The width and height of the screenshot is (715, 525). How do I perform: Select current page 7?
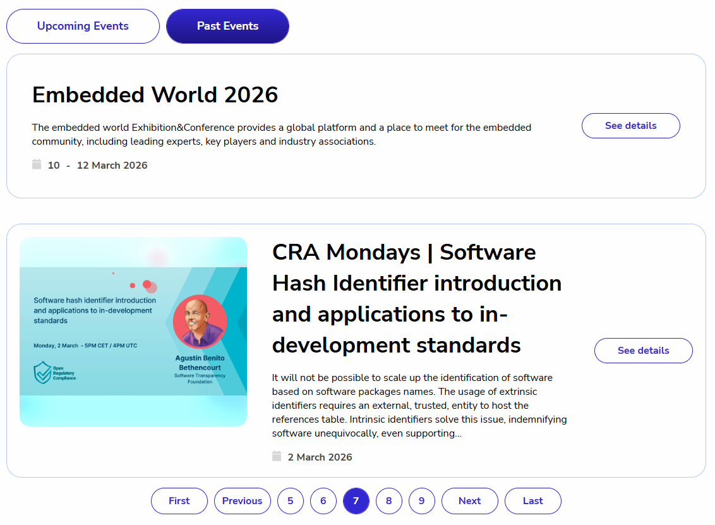[x=356, y=501]
